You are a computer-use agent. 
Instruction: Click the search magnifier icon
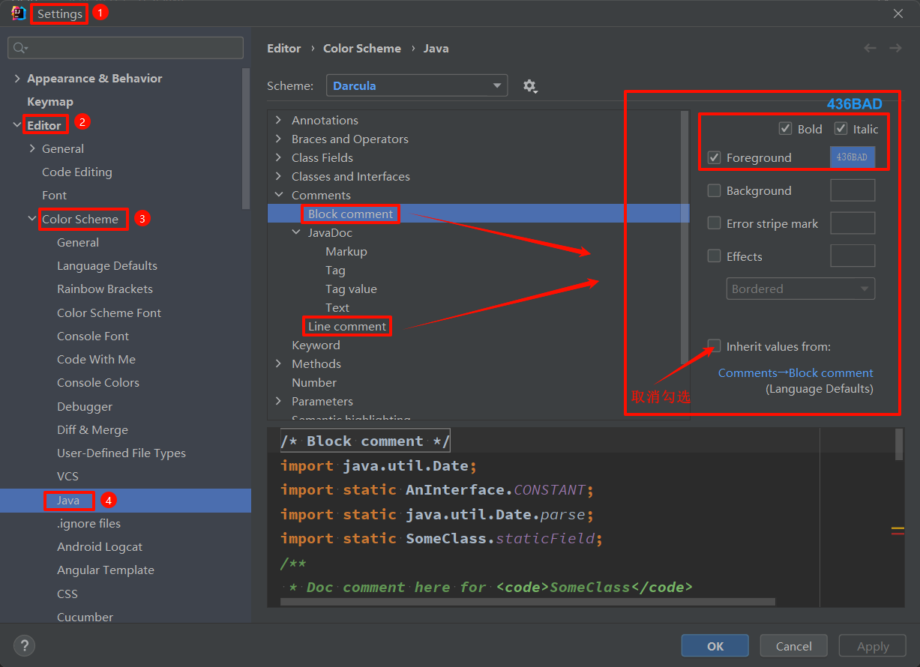pos(20,48)
